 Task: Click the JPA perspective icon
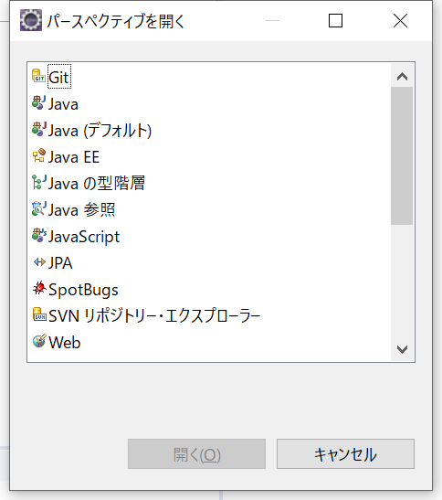point(39,262)
